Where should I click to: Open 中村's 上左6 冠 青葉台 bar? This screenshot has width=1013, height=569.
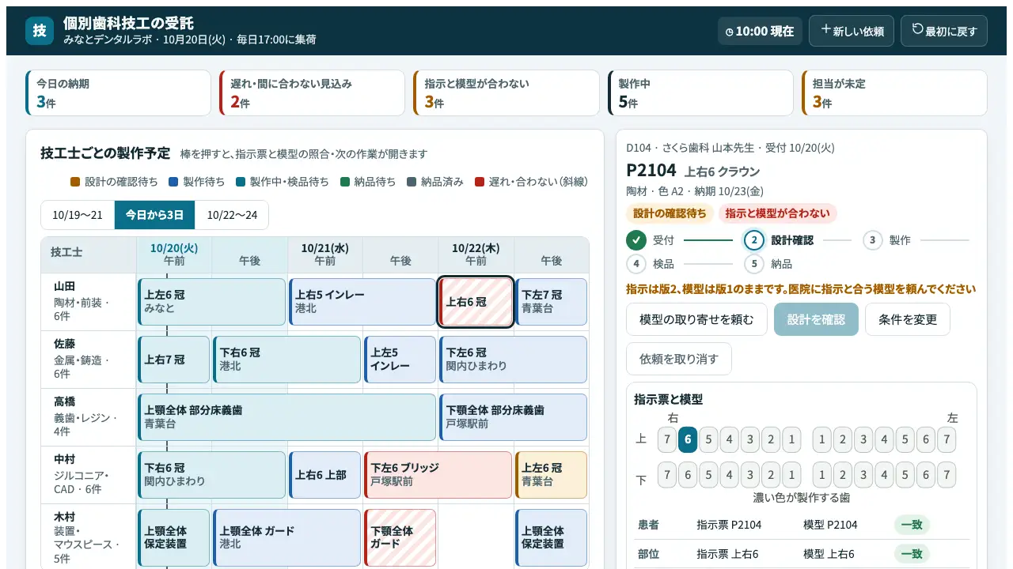[x=552, y=475]
